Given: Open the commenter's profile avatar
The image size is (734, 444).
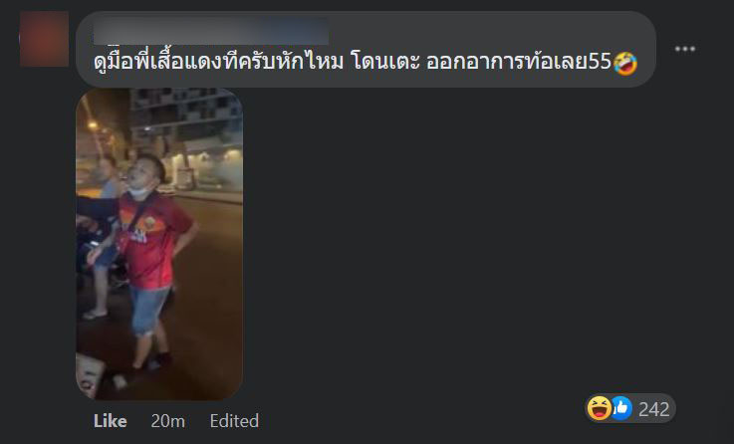Looking at the screenshot, I should pos(44,39).
